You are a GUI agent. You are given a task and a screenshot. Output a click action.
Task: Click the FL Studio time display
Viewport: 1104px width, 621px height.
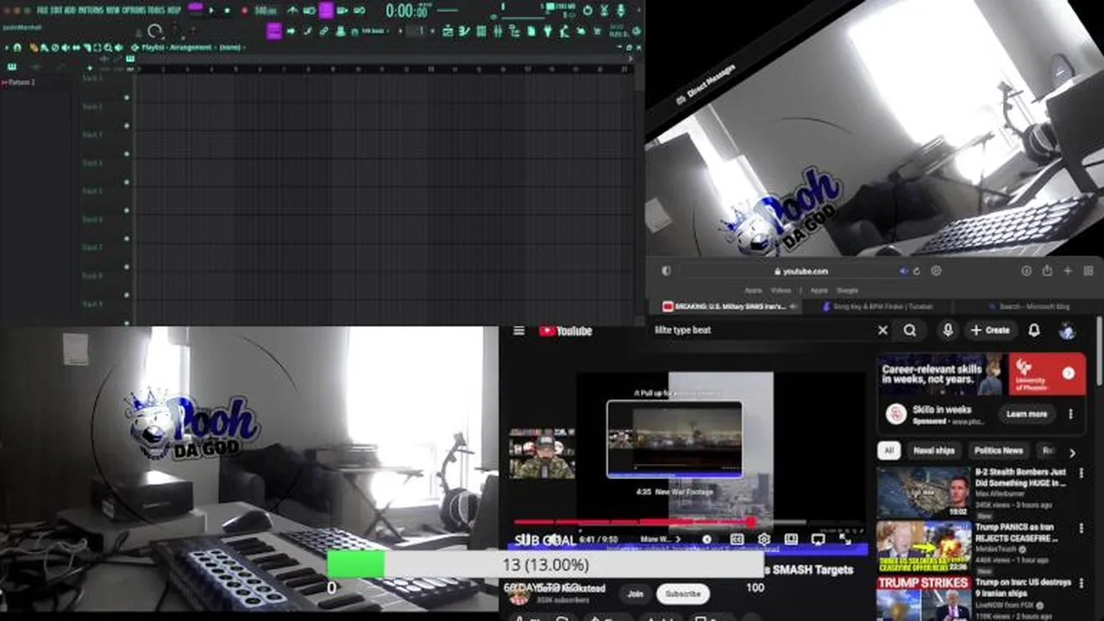click(x=408, y=10)
